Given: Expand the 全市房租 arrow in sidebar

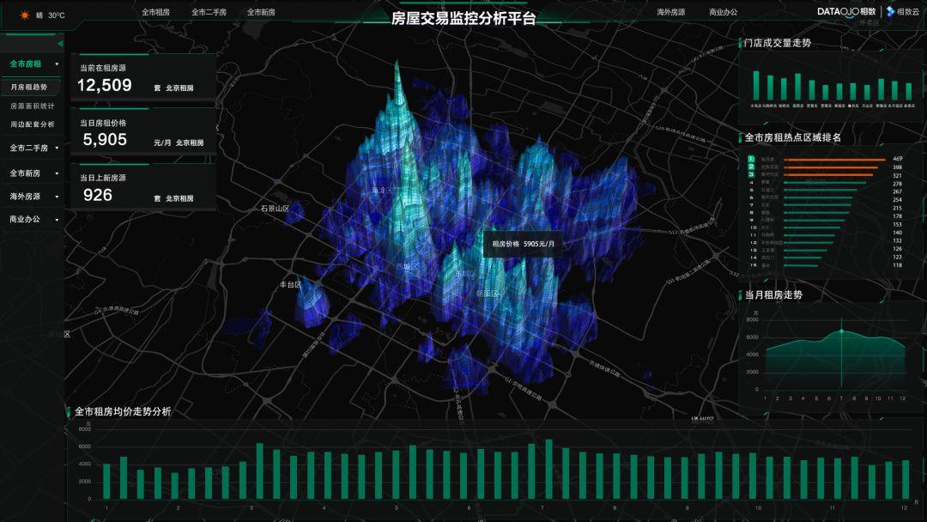Looking at the screenshot, I should click(x=57, y=64).
